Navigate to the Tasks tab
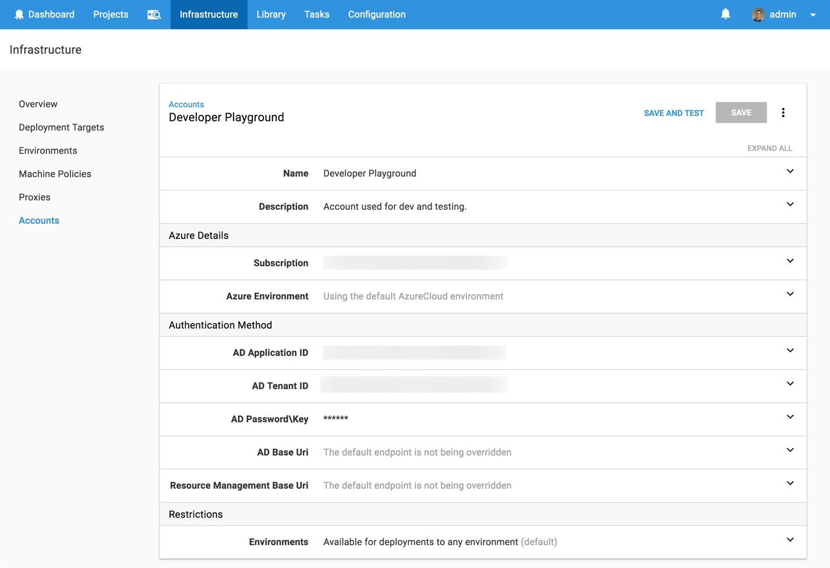Image resolution: width=830 pixels, height=568 pixels. click(316, 14)
